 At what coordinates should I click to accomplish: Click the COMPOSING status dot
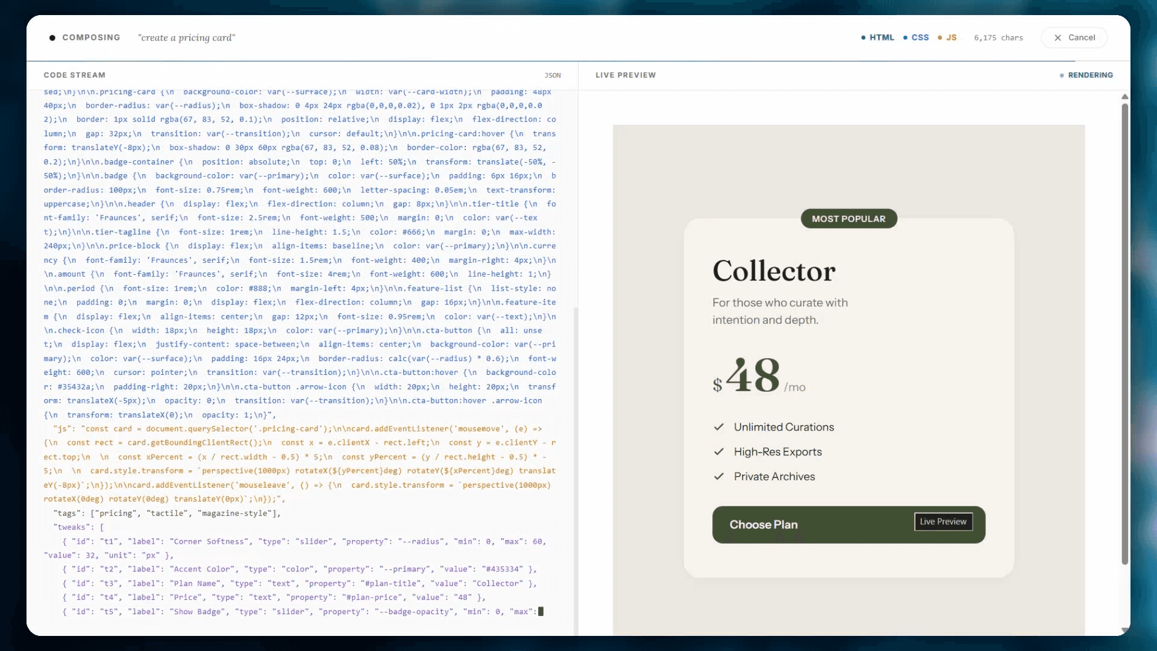pyautogui.click(x=52, y=37)
